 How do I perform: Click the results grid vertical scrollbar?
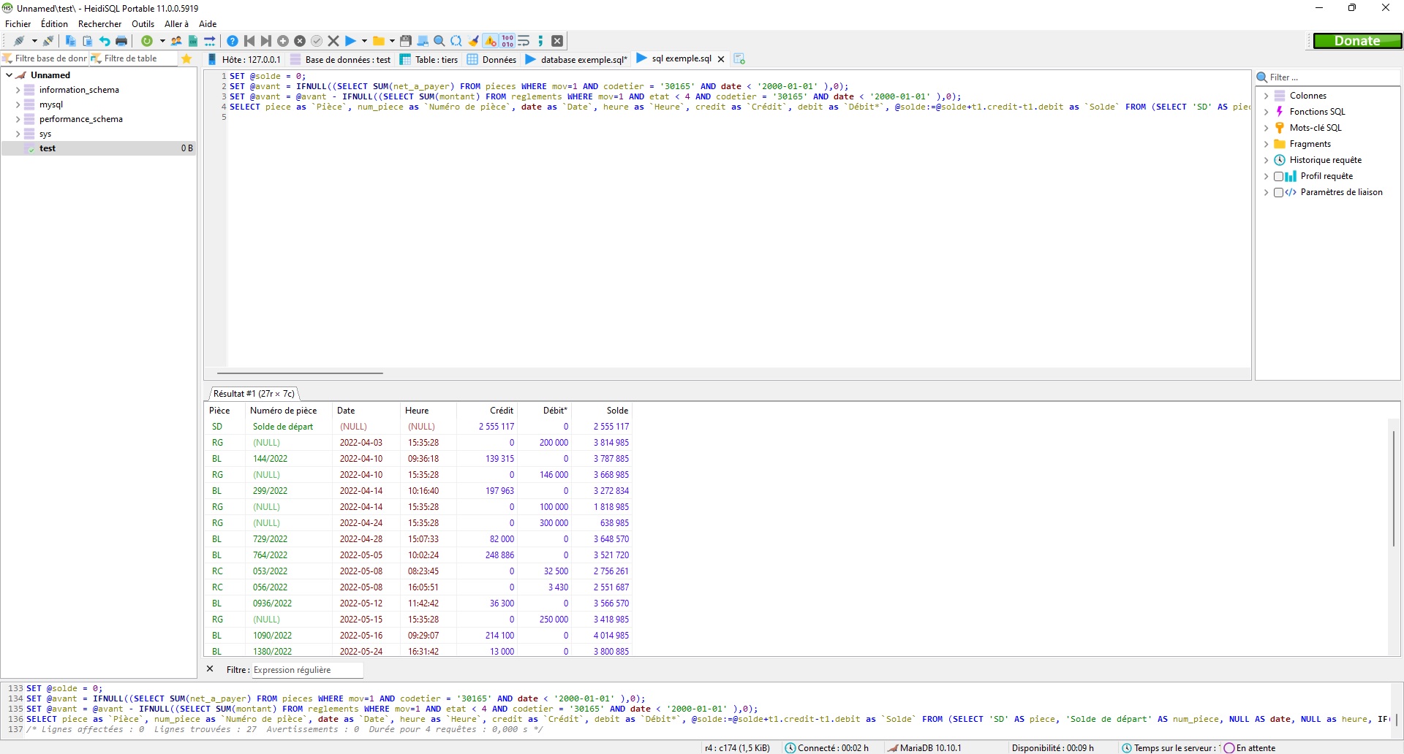[x=1394, y=488]
